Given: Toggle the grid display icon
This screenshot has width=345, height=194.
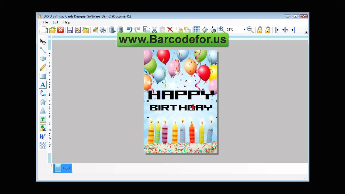Looking at the screenshot, I should pyautogui.click(x=197, y=30).
